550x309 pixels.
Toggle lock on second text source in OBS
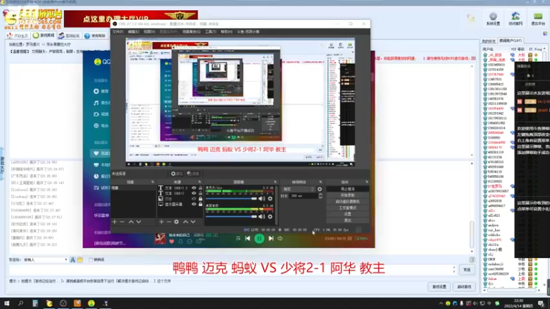point(200,193)
